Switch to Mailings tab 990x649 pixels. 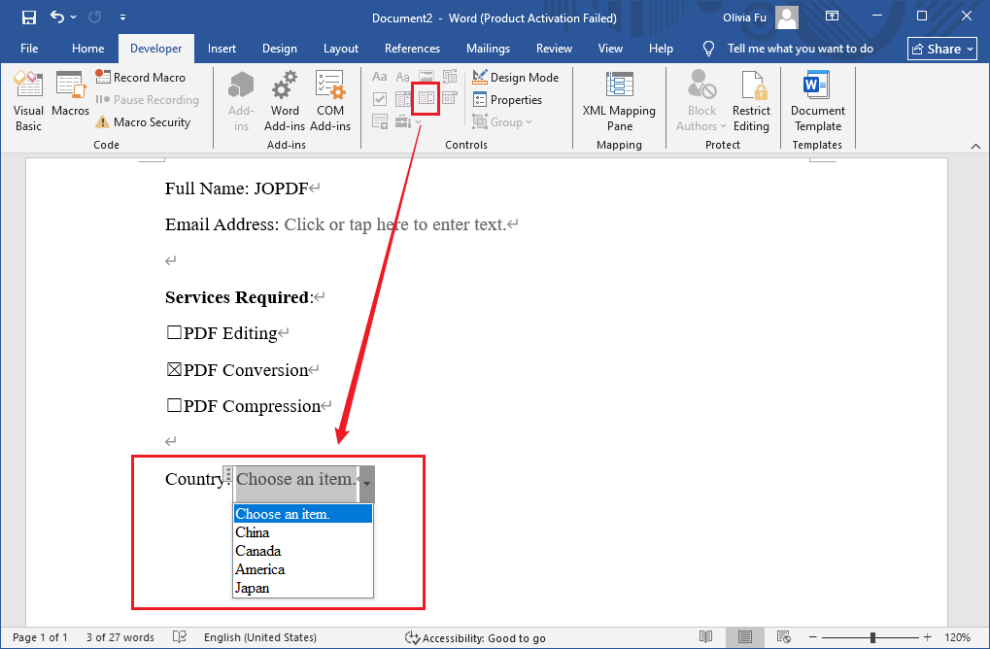click(488, 49)
